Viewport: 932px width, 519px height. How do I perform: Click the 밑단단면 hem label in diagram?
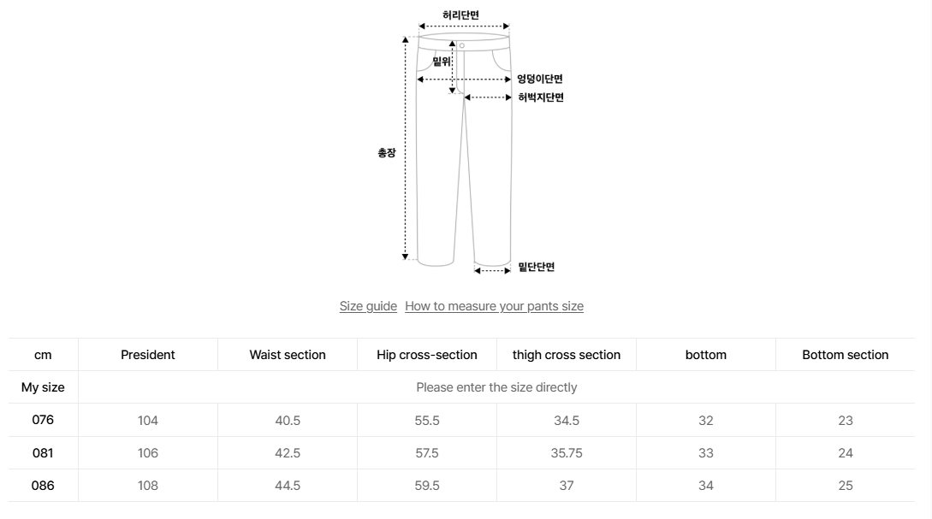536,267
